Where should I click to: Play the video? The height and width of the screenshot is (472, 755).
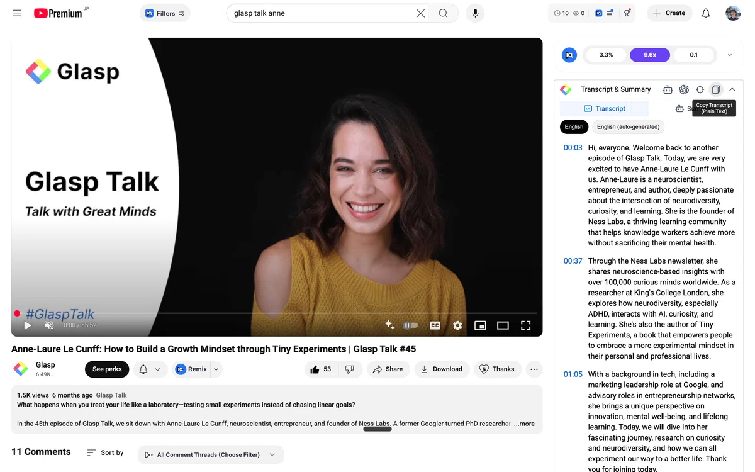(x=28, y=325)
